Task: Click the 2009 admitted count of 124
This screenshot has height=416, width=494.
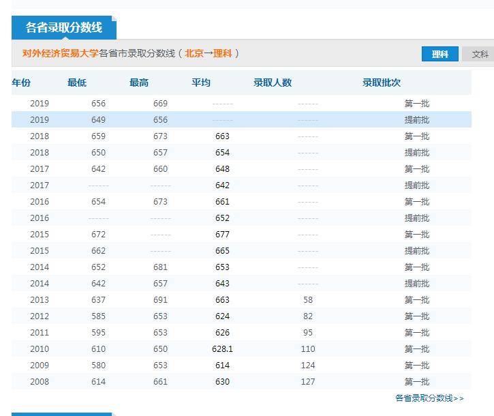Action: [308, 366]
